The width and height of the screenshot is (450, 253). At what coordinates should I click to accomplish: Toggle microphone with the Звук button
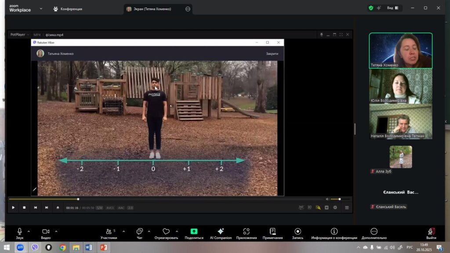20,231
